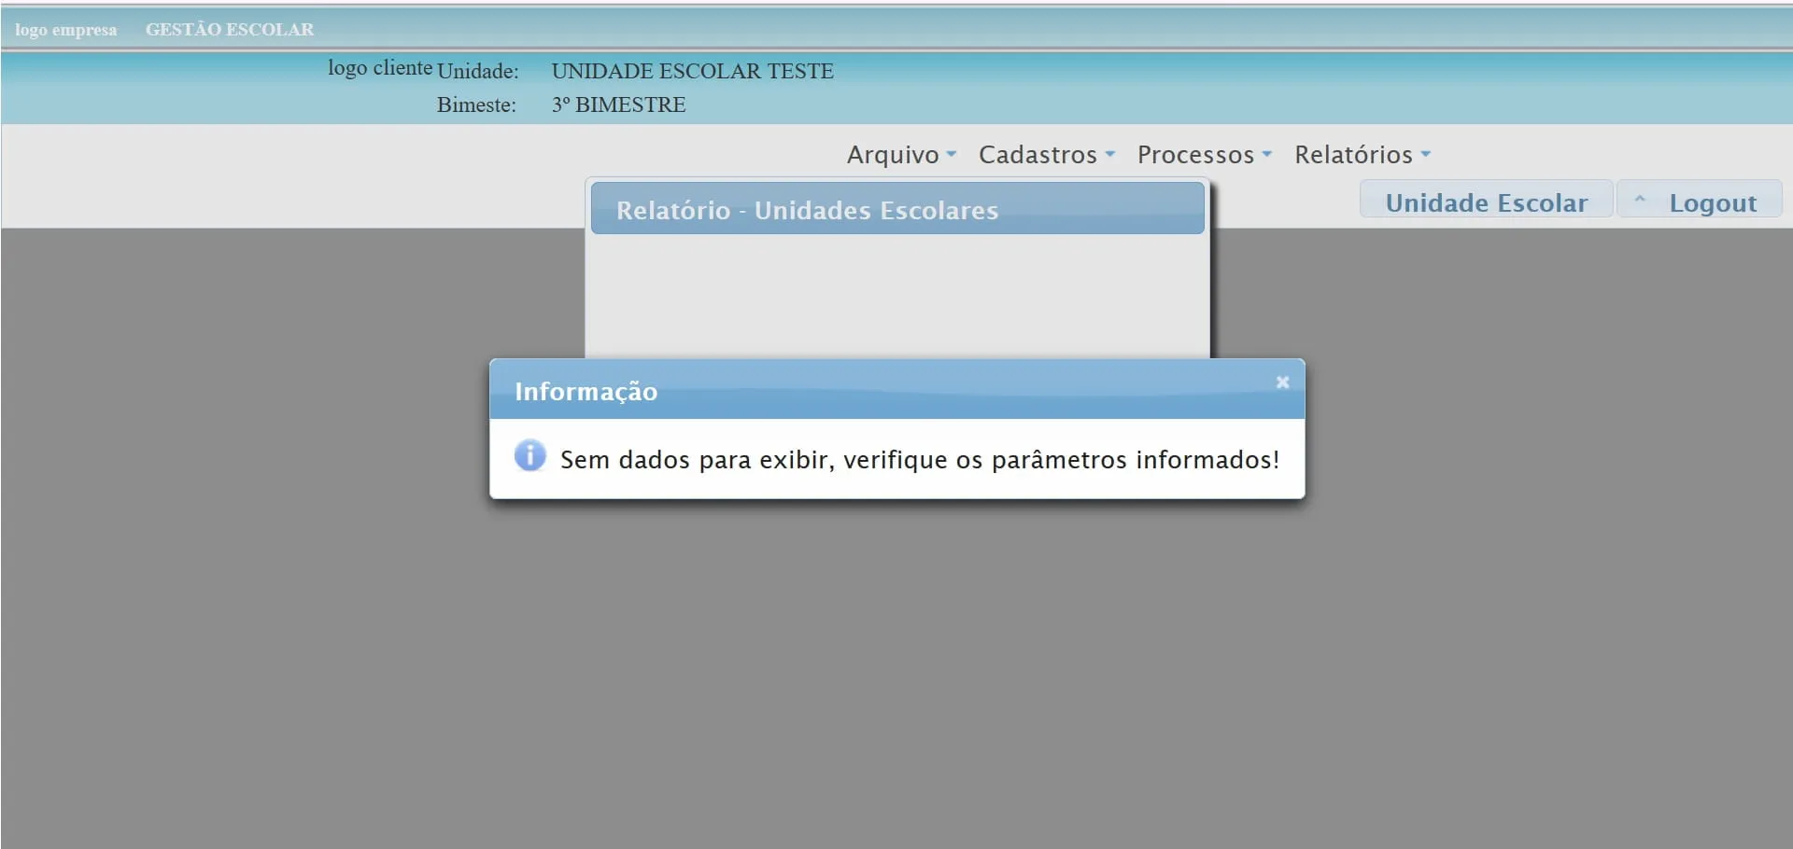Click the logo cliente placeholder
Viewport: 1793px width, 849px height.
pos(380,68)
